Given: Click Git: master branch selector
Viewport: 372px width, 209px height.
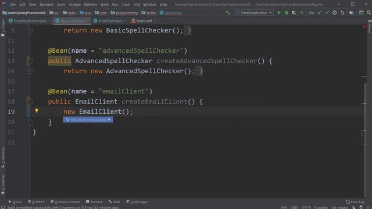Looking at the screenshot, I should (339, 207).
